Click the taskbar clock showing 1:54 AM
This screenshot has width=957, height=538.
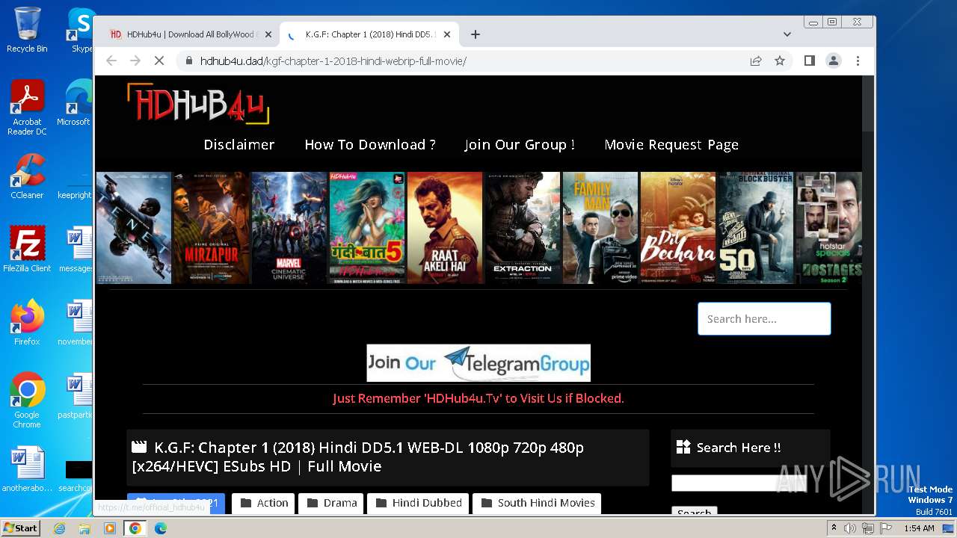[918, 528]
